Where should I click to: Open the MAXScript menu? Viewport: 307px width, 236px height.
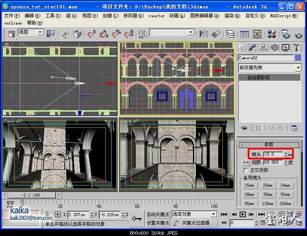pos(284,16)
